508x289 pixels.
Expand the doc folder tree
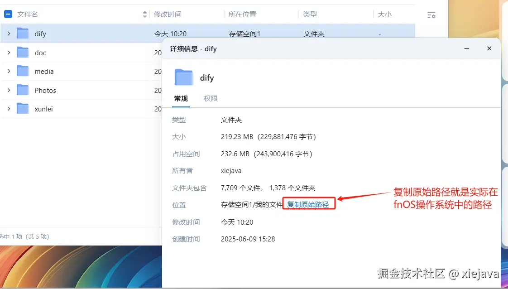[9, 53]
